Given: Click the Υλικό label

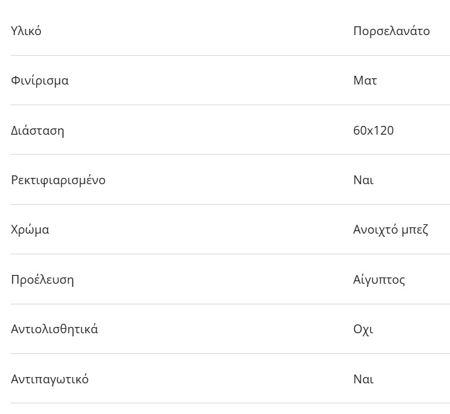Looking at the screenshot, I should (26, 31).
